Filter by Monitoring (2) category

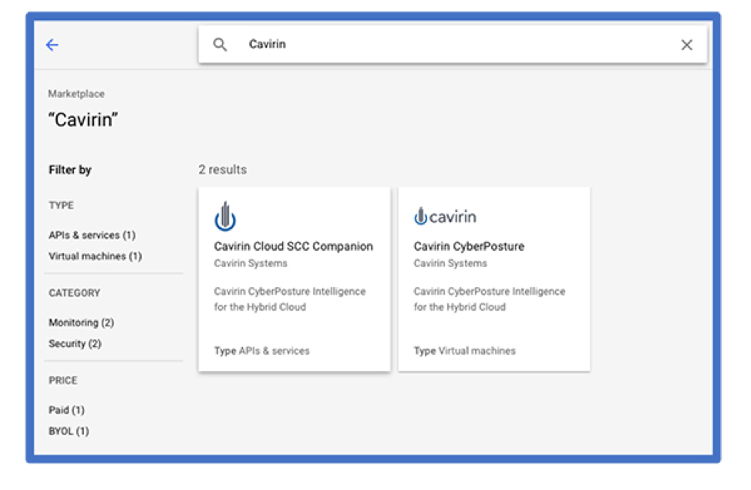[x=81, y=323]
